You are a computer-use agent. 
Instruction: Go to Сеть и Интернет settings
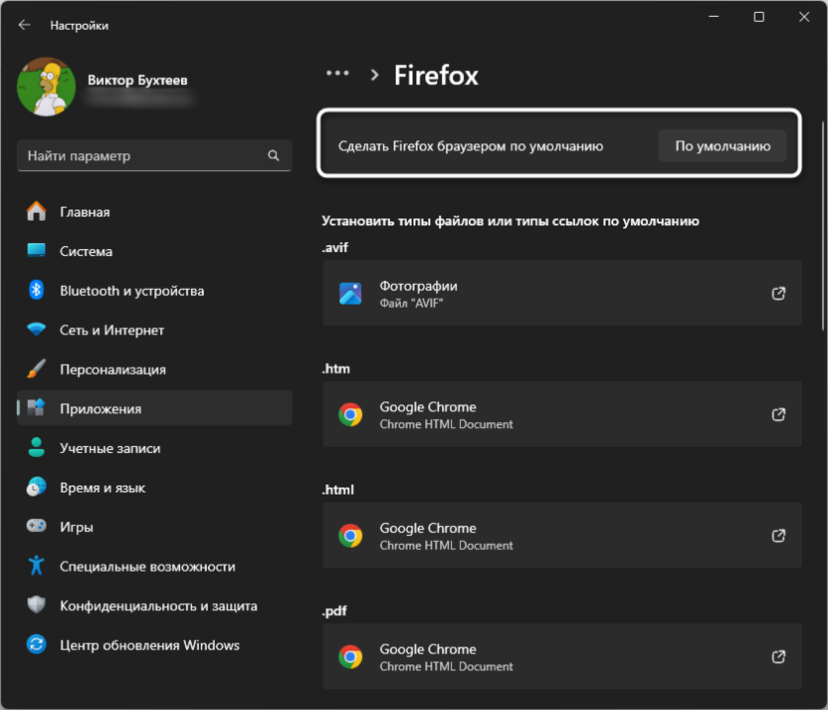click(111, 330)
